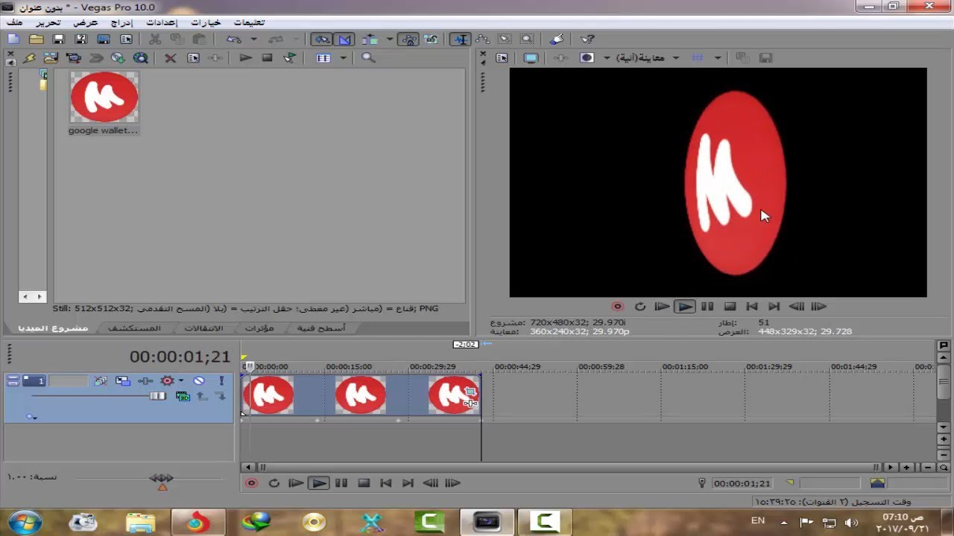The width and height of the screenshot is (954, 536).
Task: Save snapshot to file in preview toolbar
Action: pyautogui.click(x=765, y=57)
